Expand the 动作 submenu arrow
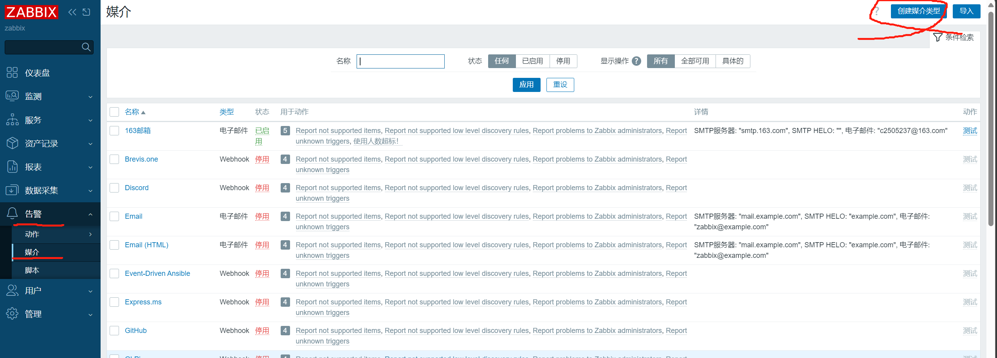This screenshot has width=997, height=358. coord(90,234)
